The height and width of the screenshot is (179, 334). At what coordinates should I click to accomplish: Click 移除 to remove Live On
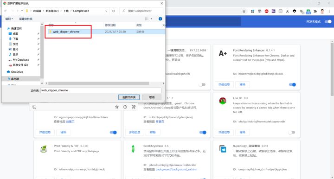point(243,132)
